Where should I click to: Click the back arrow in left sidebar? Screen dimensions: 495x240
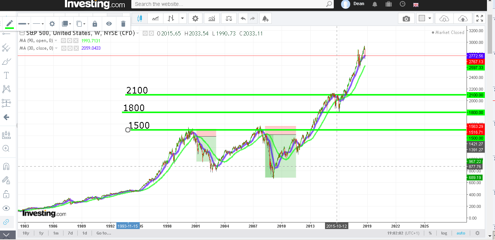point(6,117)
